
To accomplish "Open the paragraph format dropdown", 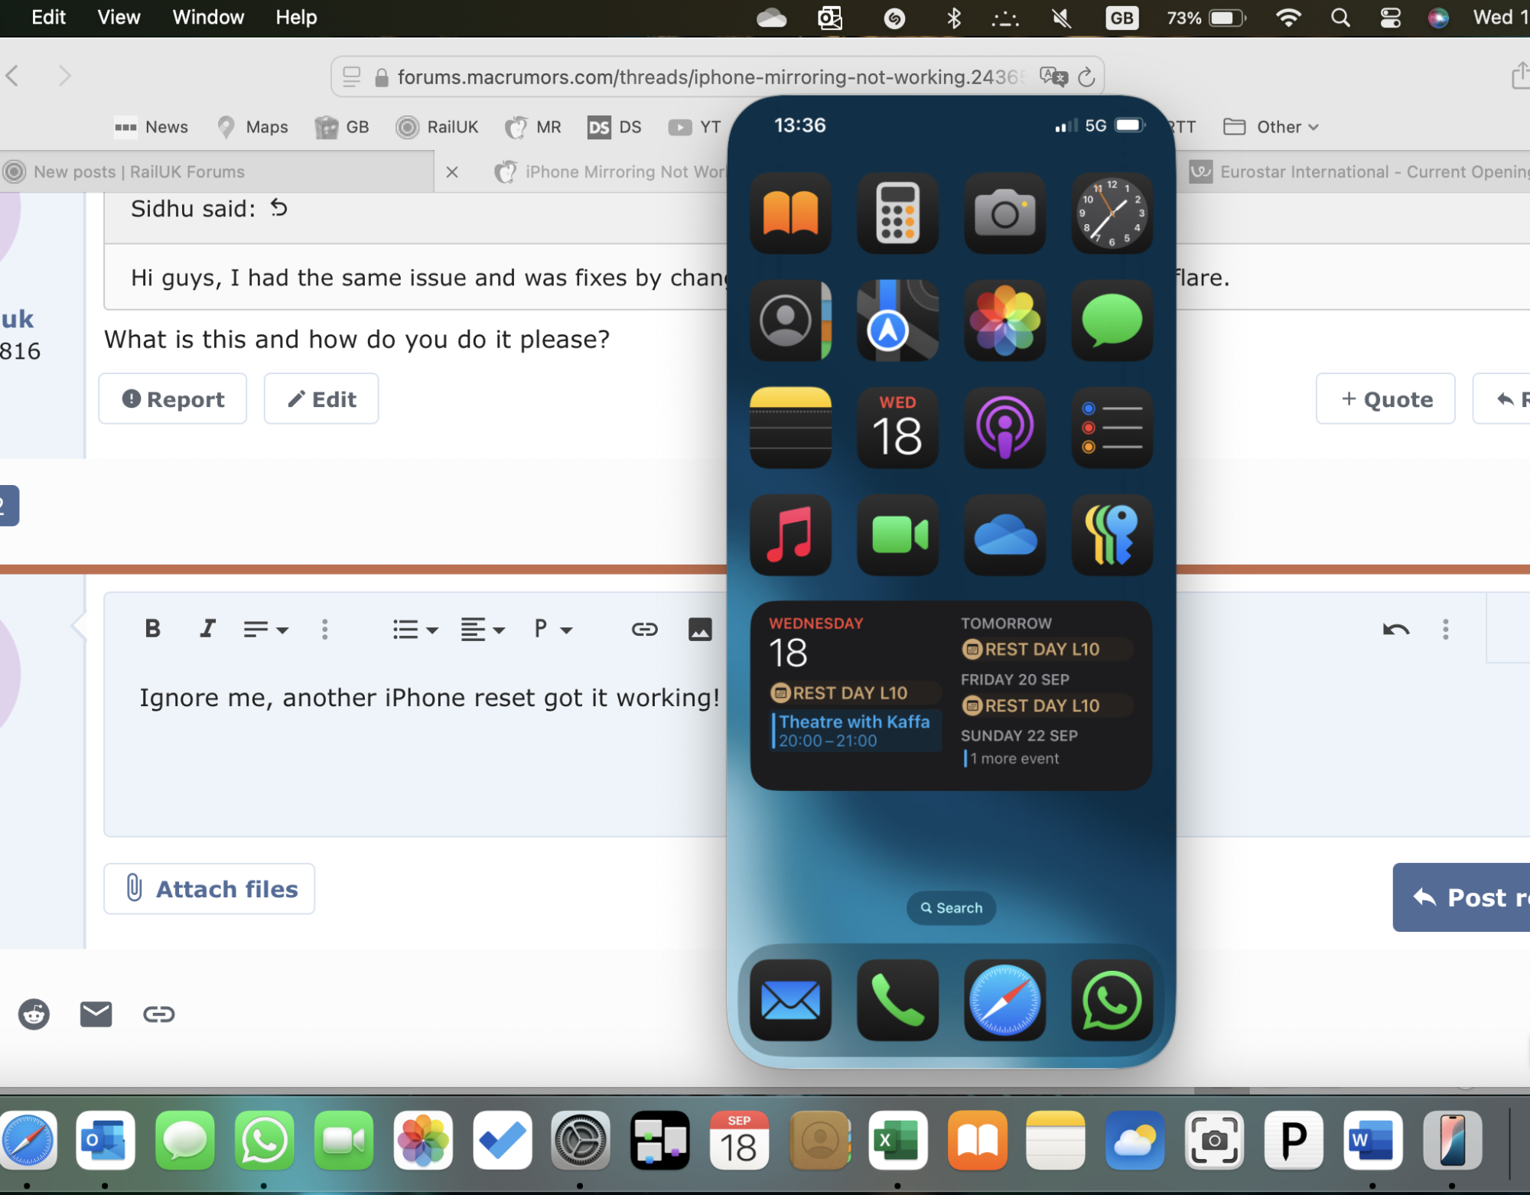I will [552, 629].
